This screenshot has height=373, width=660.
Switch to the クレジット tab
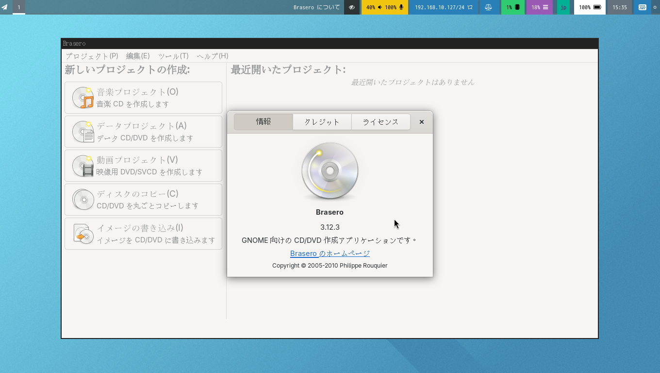coord(322,122)
